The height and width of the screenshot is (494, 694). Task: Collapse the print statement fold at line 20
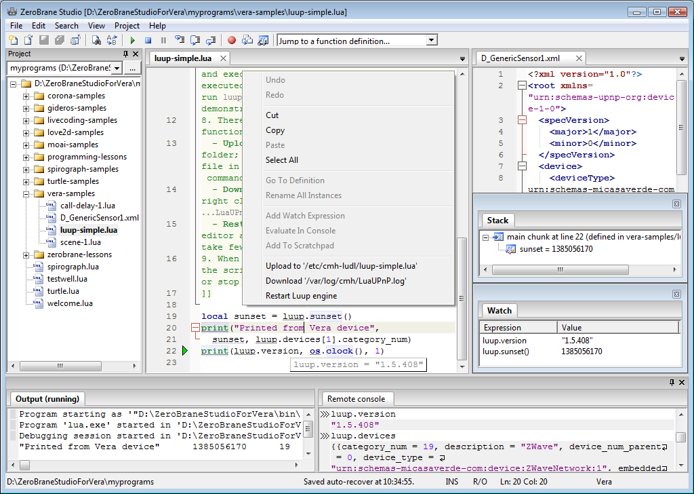(195, 328)
